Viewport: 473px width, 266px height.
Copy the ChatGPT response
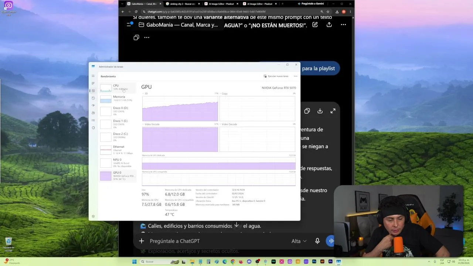click(136, 37)
